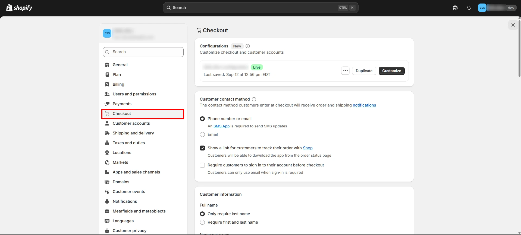The image size is (521, 235).
Task: Open Users and permissions
Action: pyautogui.click(x=143, y=94)
